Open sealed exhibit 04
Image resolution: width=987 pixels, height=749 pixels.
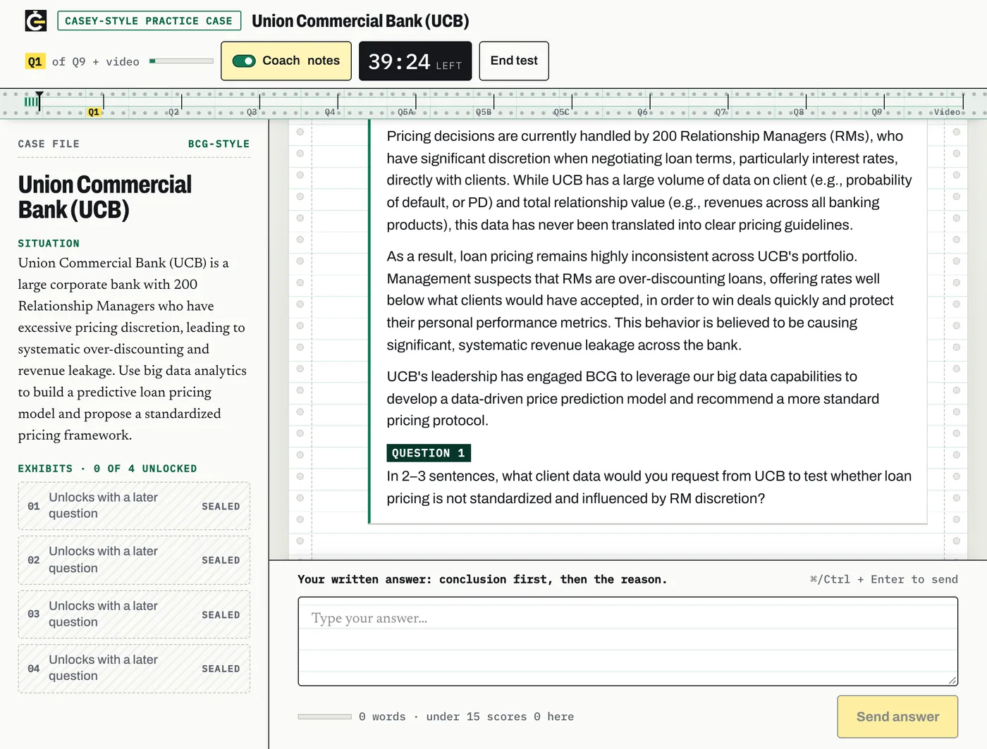tap(134, 669)
